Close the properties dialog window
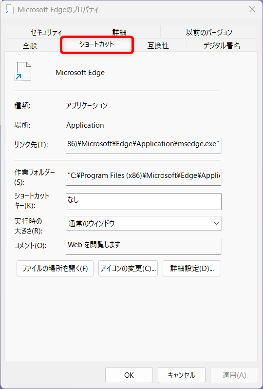 pyautogui.click(x=252, y=10)
